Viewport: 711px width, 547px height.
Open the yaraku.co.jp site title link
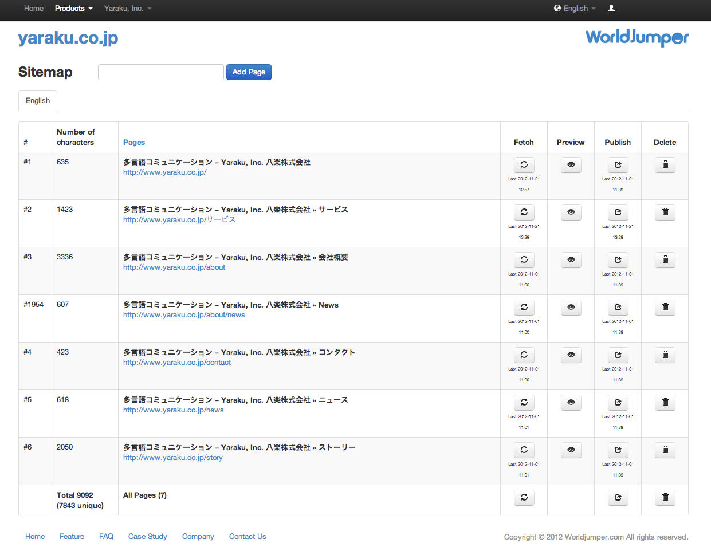pos(68,38)
